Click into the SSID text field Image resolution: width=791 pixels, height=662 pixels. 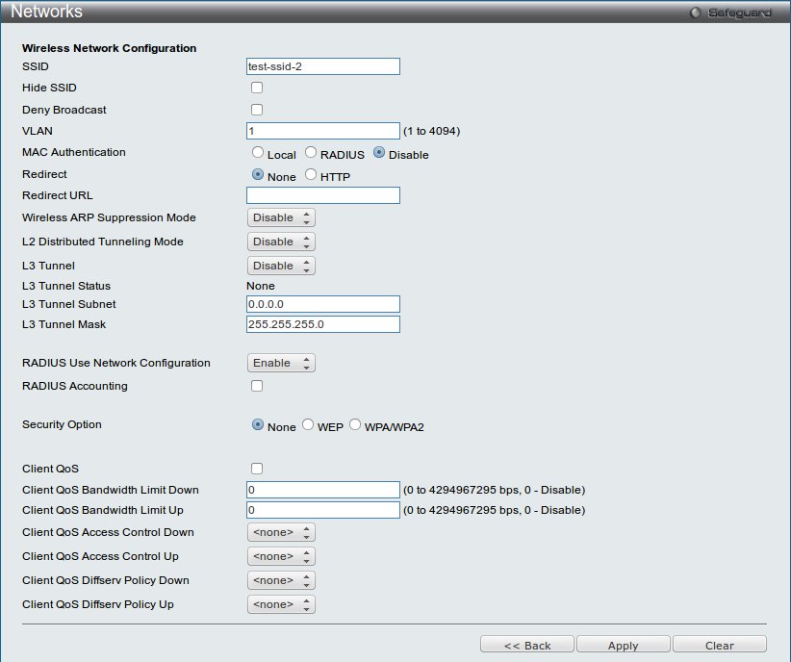click(322, 66)
